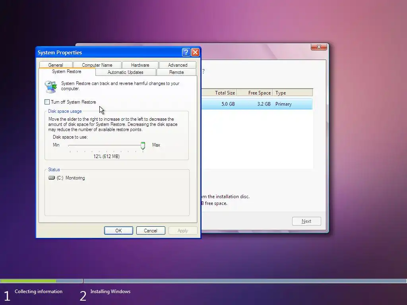Switch to the Automatic Updates tab

(125, 72)
